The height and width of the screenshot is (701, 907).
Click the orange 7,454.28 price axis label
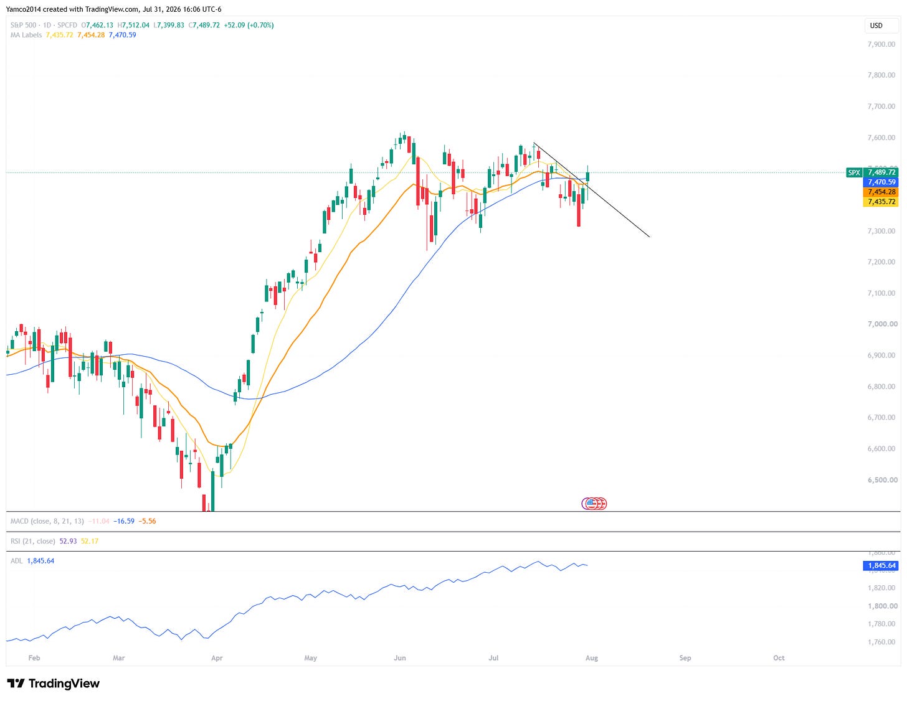point(881,192)
